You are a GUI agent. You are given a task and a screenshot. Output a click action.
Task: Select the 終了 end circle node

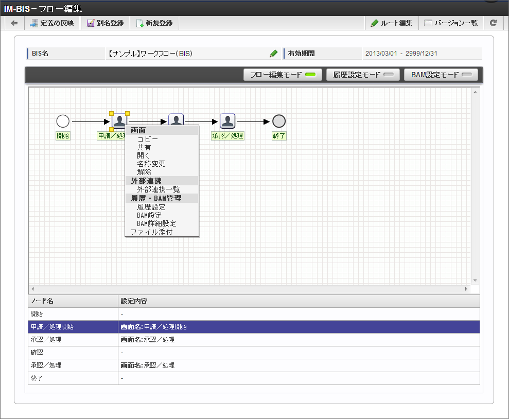tap(279, 121)
